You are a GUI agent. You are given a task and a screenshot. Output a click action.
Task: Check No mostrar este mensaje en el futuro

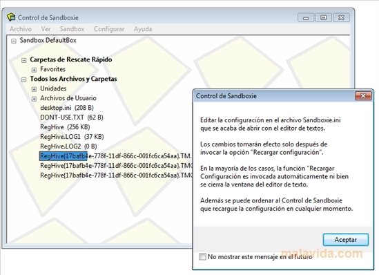(202, 256)
